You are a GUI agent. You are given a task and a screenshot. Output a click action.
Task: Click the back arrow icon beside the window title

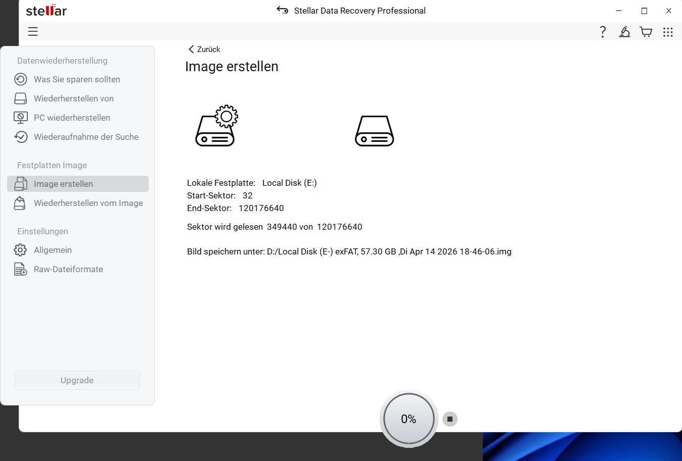[282, 10]
